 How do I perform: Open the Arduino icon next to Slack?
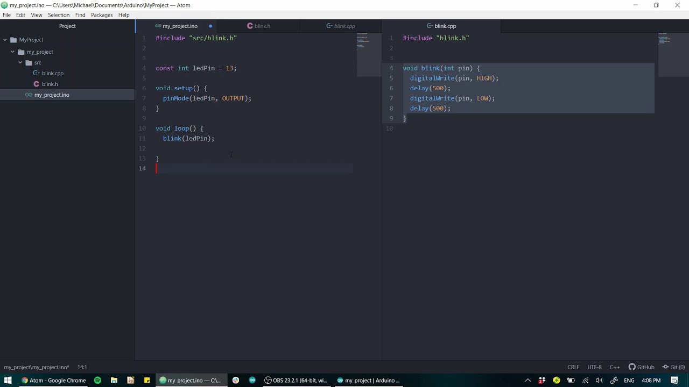252,380
